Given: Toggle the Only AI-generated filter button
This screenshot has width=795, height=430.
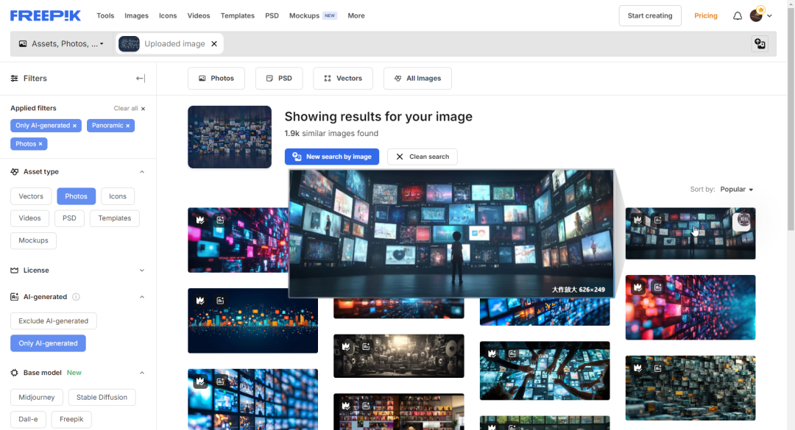Looking at the screenshot, I should [48, 343].
